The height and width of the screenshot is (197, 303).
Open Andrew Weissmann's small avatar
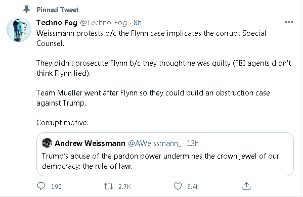(47, 143)
